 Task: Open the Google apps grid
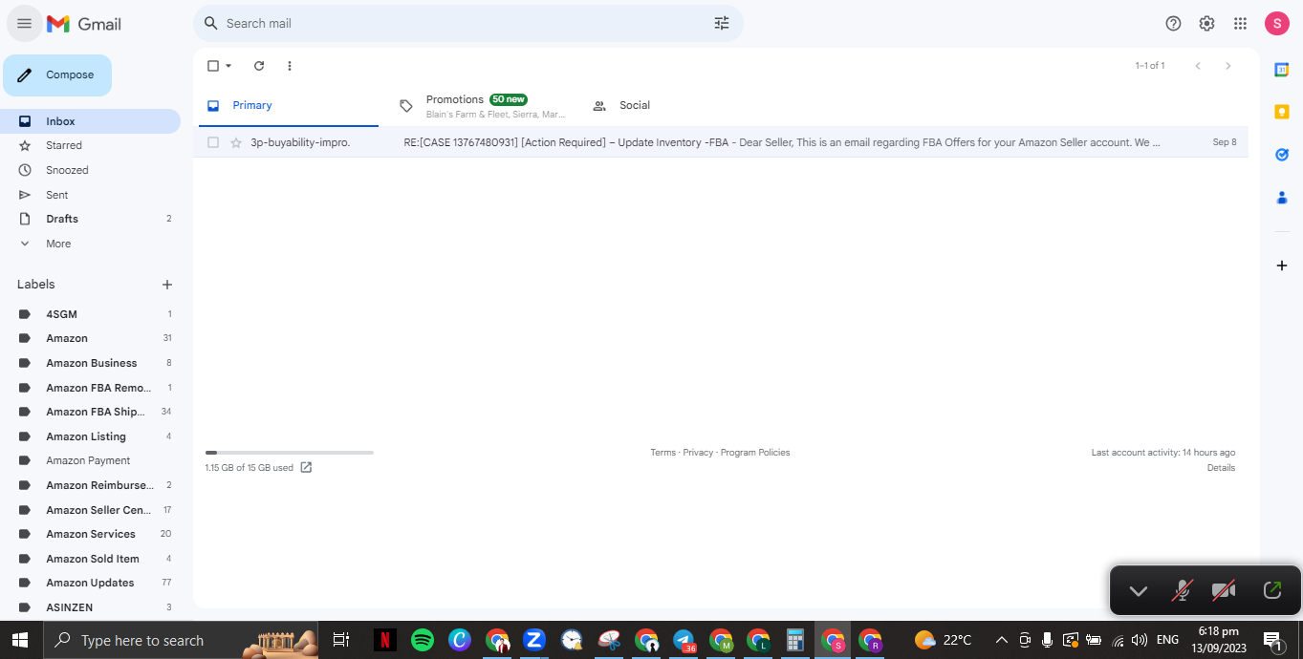1240,24
